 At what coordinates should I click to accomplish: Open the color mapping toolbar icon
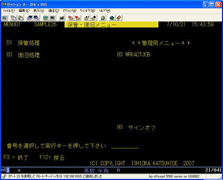52,18
